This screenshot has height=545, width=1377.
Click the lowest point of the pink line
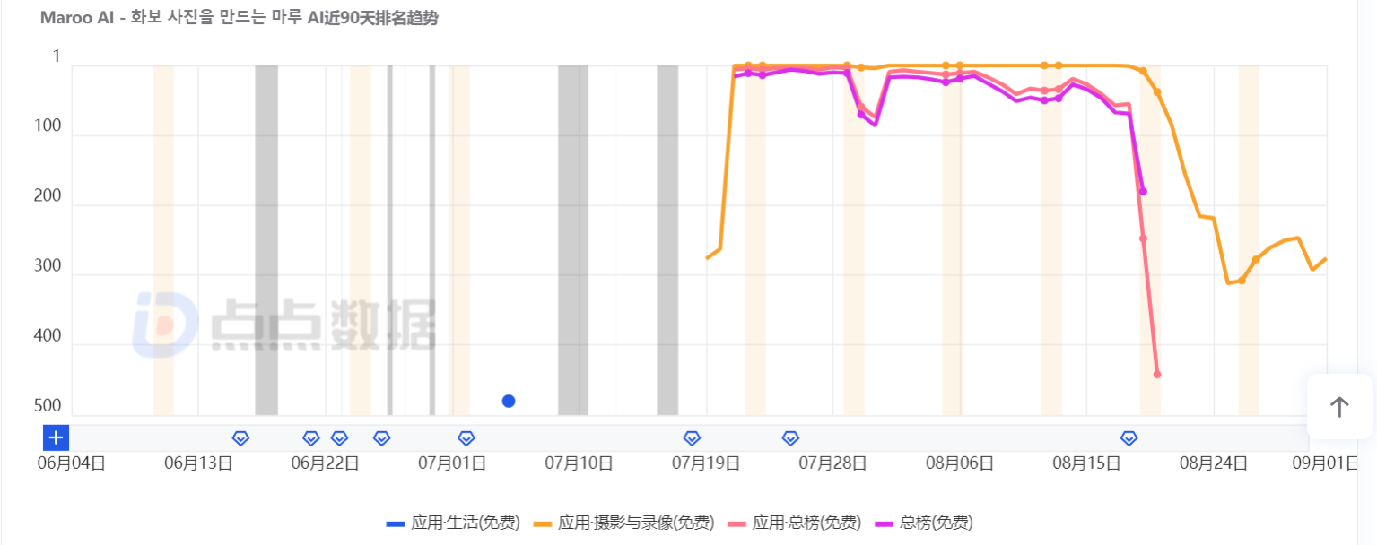[x=1157, y=374]
